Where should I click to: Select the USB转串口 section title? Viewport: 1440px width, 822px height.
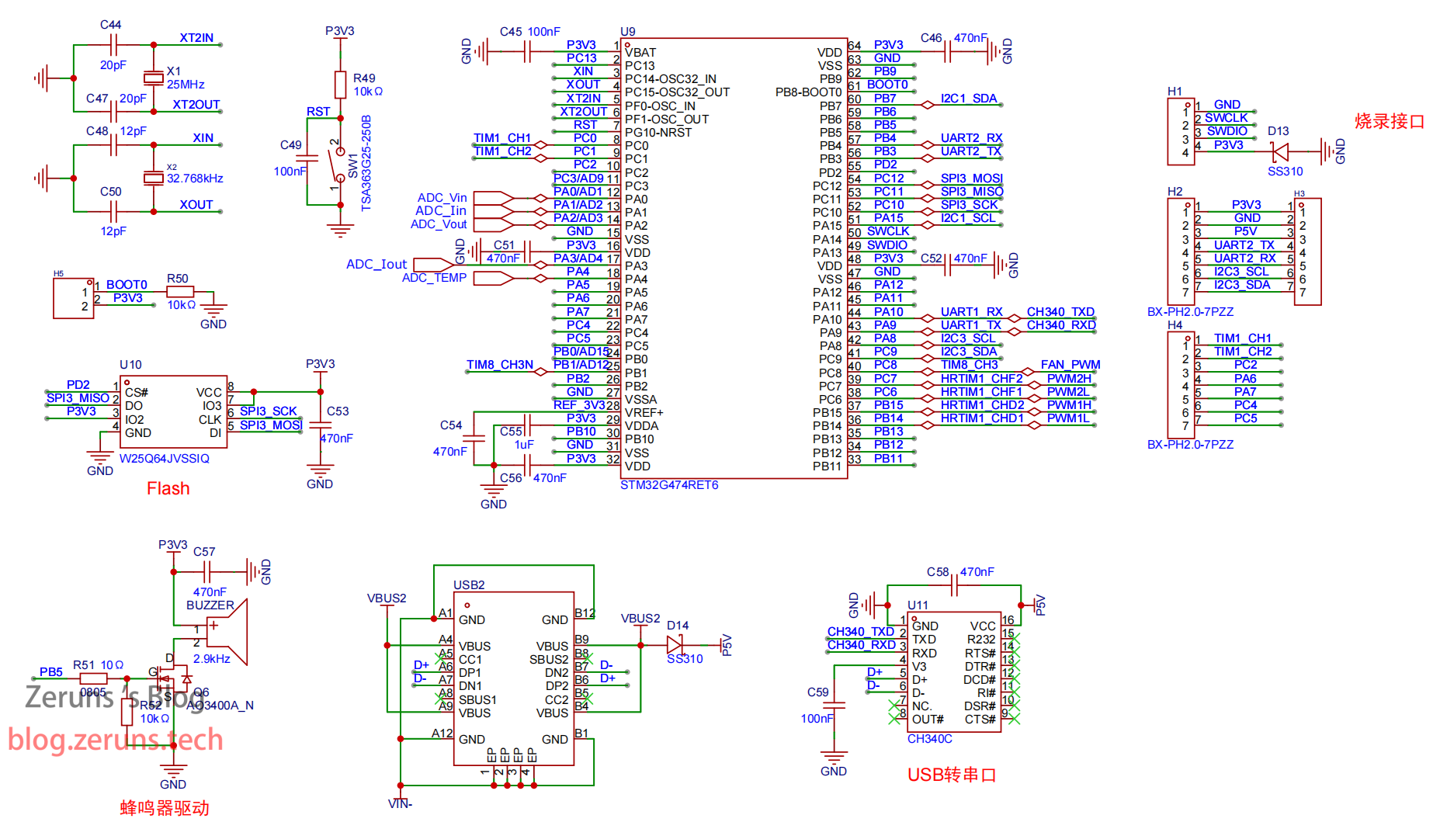(951, 775)
